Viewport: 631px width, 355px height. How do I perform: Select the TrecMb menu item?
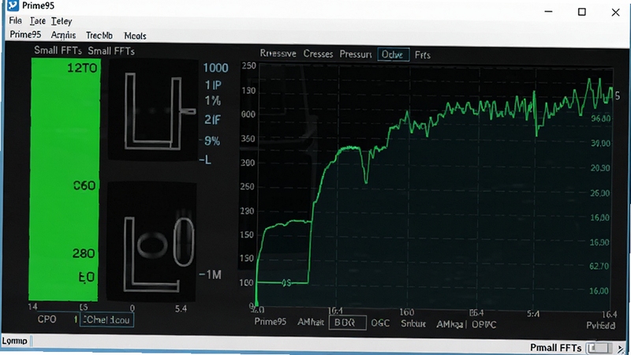pos(99,35)
